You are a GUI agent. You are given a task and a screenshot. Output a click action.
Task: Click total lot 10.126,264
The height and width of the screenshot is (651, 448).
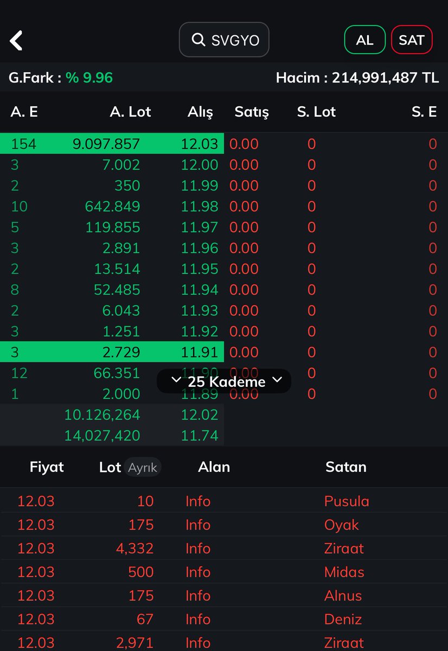click(102, 414)
